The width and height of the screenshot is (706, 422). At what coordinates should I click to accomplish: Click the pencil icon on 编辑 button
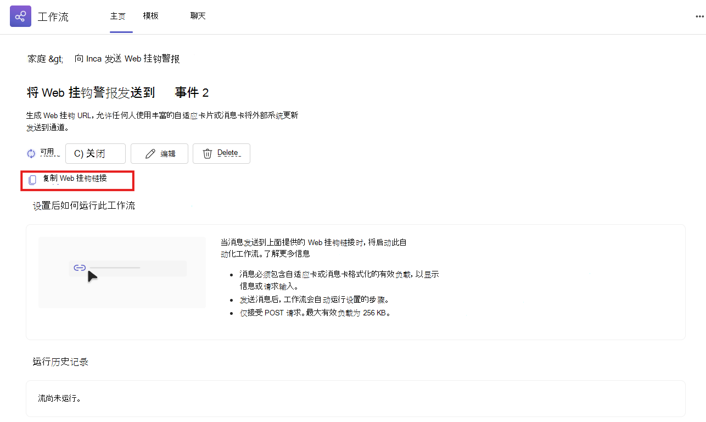point(150,154)
